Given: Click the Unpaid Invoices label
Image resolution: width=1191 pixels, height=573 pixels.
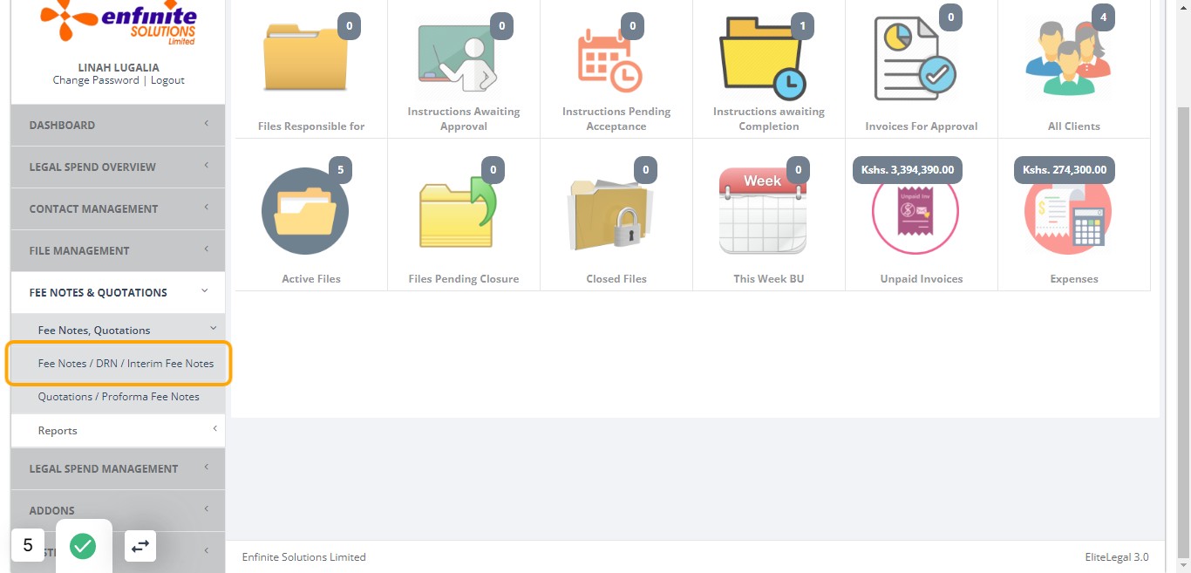Looking at the screenshot, I should pyautogui.click(x=922, y=279).
